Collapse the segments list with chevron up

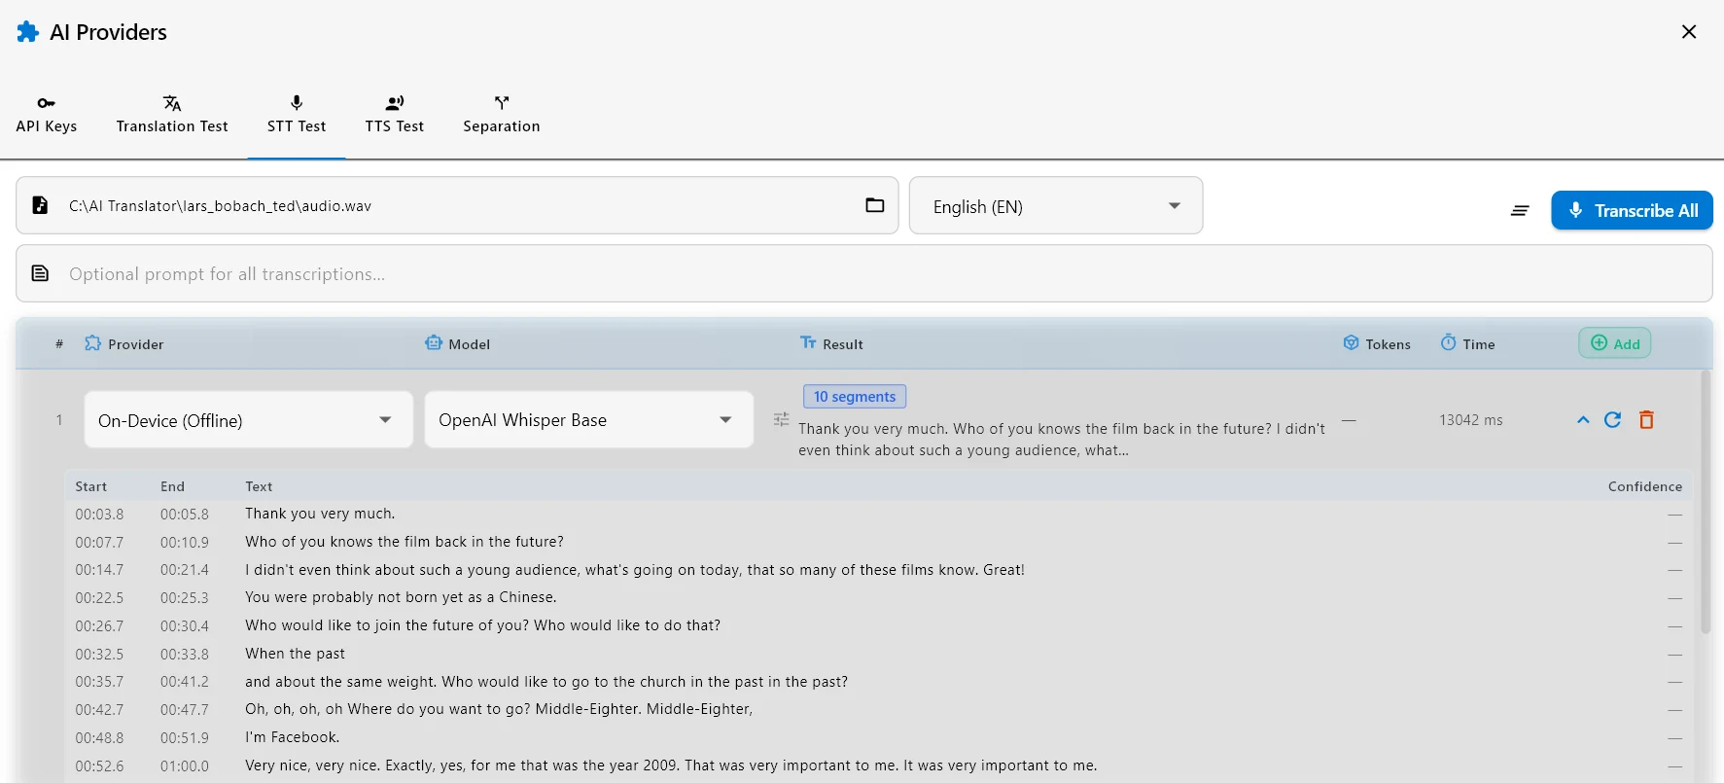1583,420
